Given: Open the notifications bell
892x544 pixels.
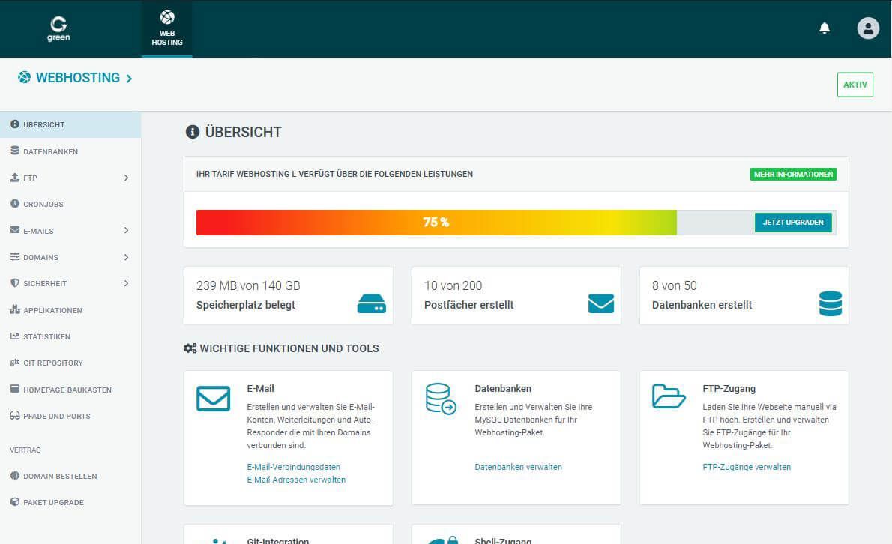Looking at the screenshot, I should point(825,28).
